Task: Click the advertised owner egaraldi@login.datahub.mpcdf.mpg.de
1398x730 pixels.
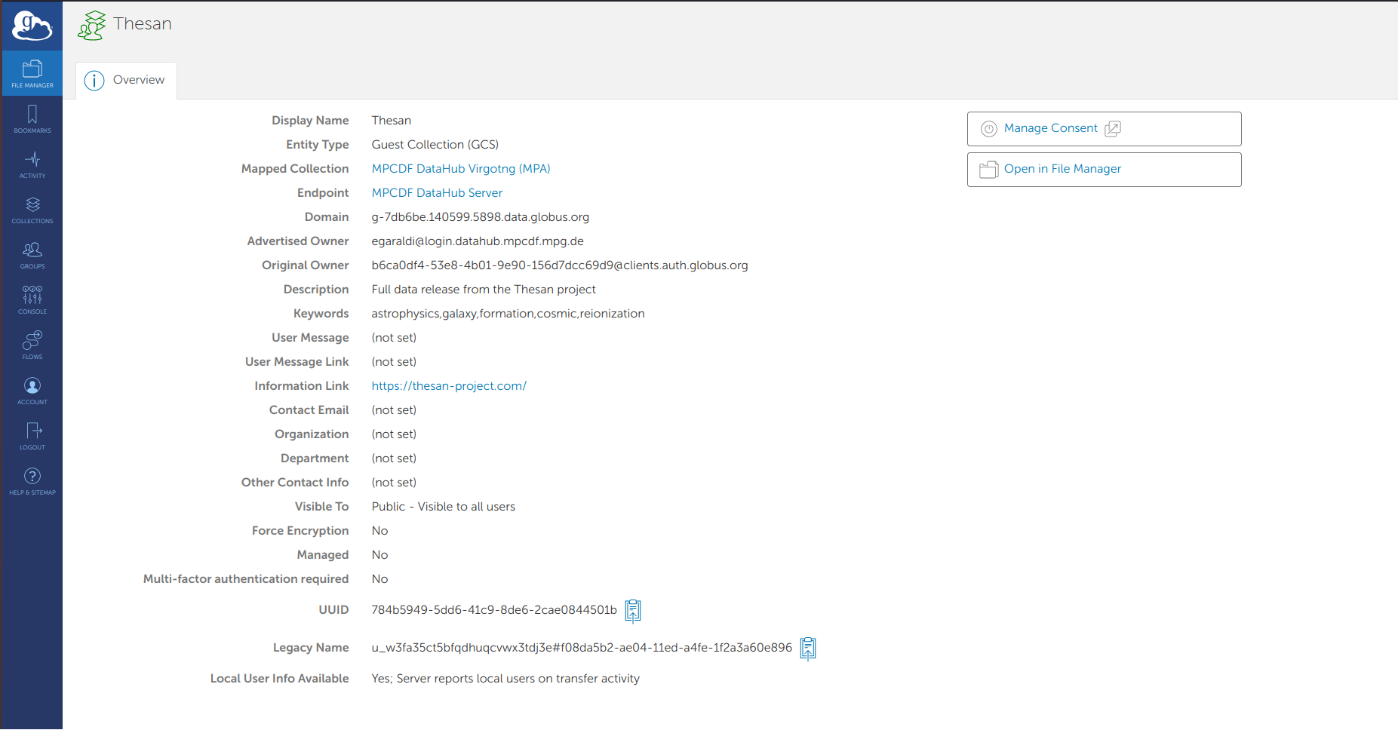Action: (x=478, y=241)
